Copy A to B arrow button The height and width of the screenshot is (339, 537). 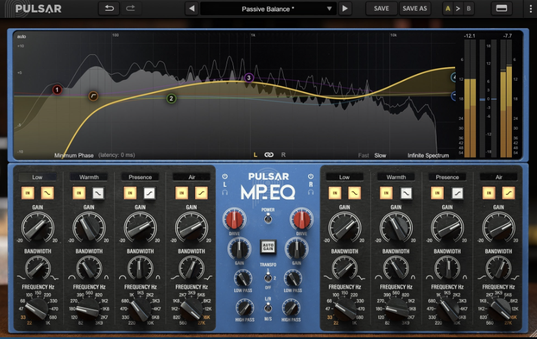coord(458,9)
